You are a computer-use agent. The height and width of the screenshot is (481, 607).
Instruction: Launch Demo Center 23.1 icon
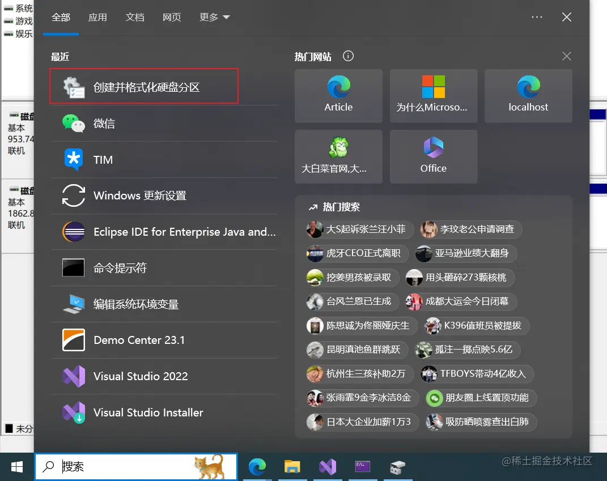coord(74,340)
